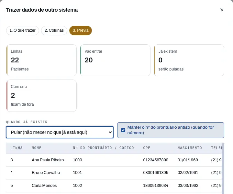
Task: Click the Já existem 0 card
Action: point(189,60)
